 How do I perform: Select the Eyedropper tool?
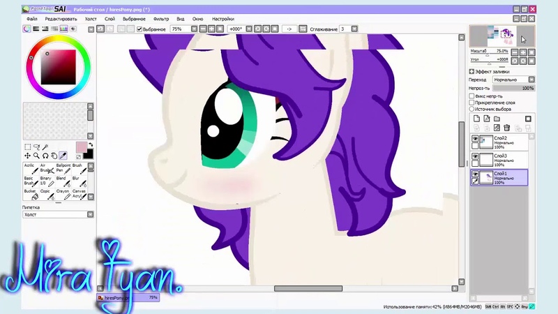click(x=63, y=156)
